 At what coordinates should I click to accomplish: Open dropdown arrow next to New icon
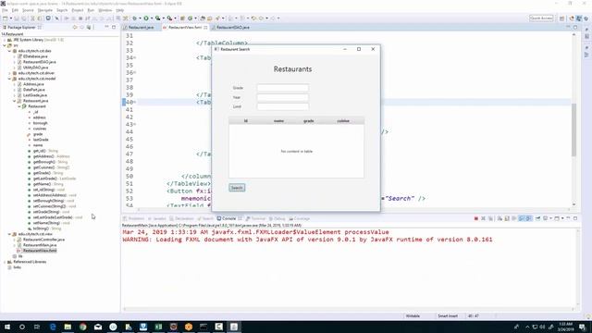click(10, 18)
